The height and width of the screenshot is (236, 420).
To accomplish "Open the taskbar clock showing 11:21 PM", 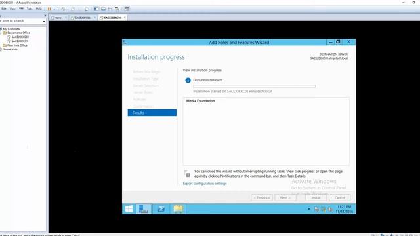I will (344, 209).
